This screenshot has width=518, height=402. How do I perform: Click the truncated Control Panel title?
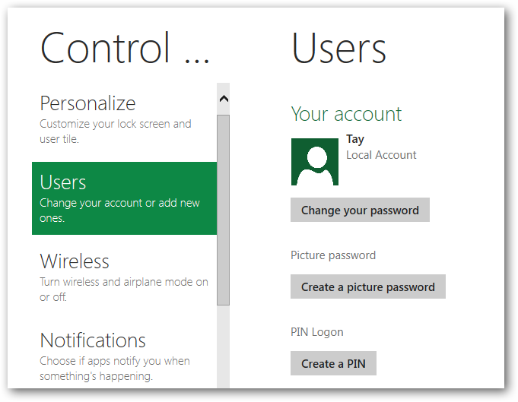[x=125, y=47]
